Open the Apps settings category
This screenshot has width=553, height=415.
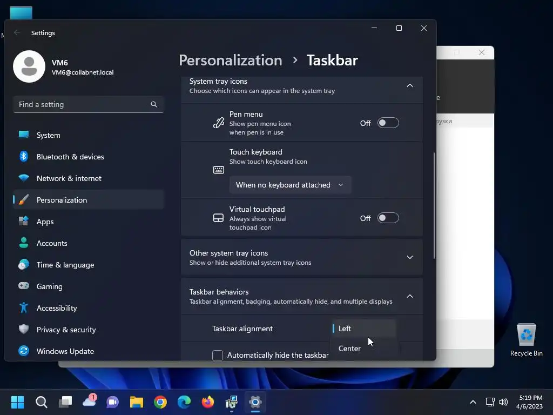pos(89,222)
